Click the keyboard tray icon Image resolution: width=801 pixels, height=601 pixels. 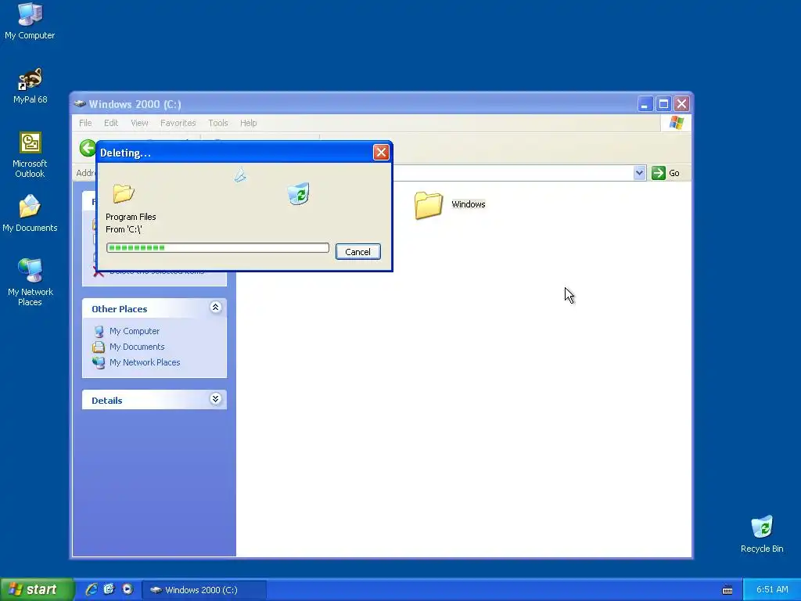(x=727, y=590)
